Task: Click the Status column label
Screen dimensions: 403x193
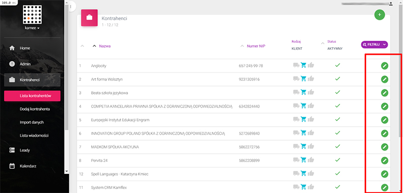Action: (x=331, y=41)
